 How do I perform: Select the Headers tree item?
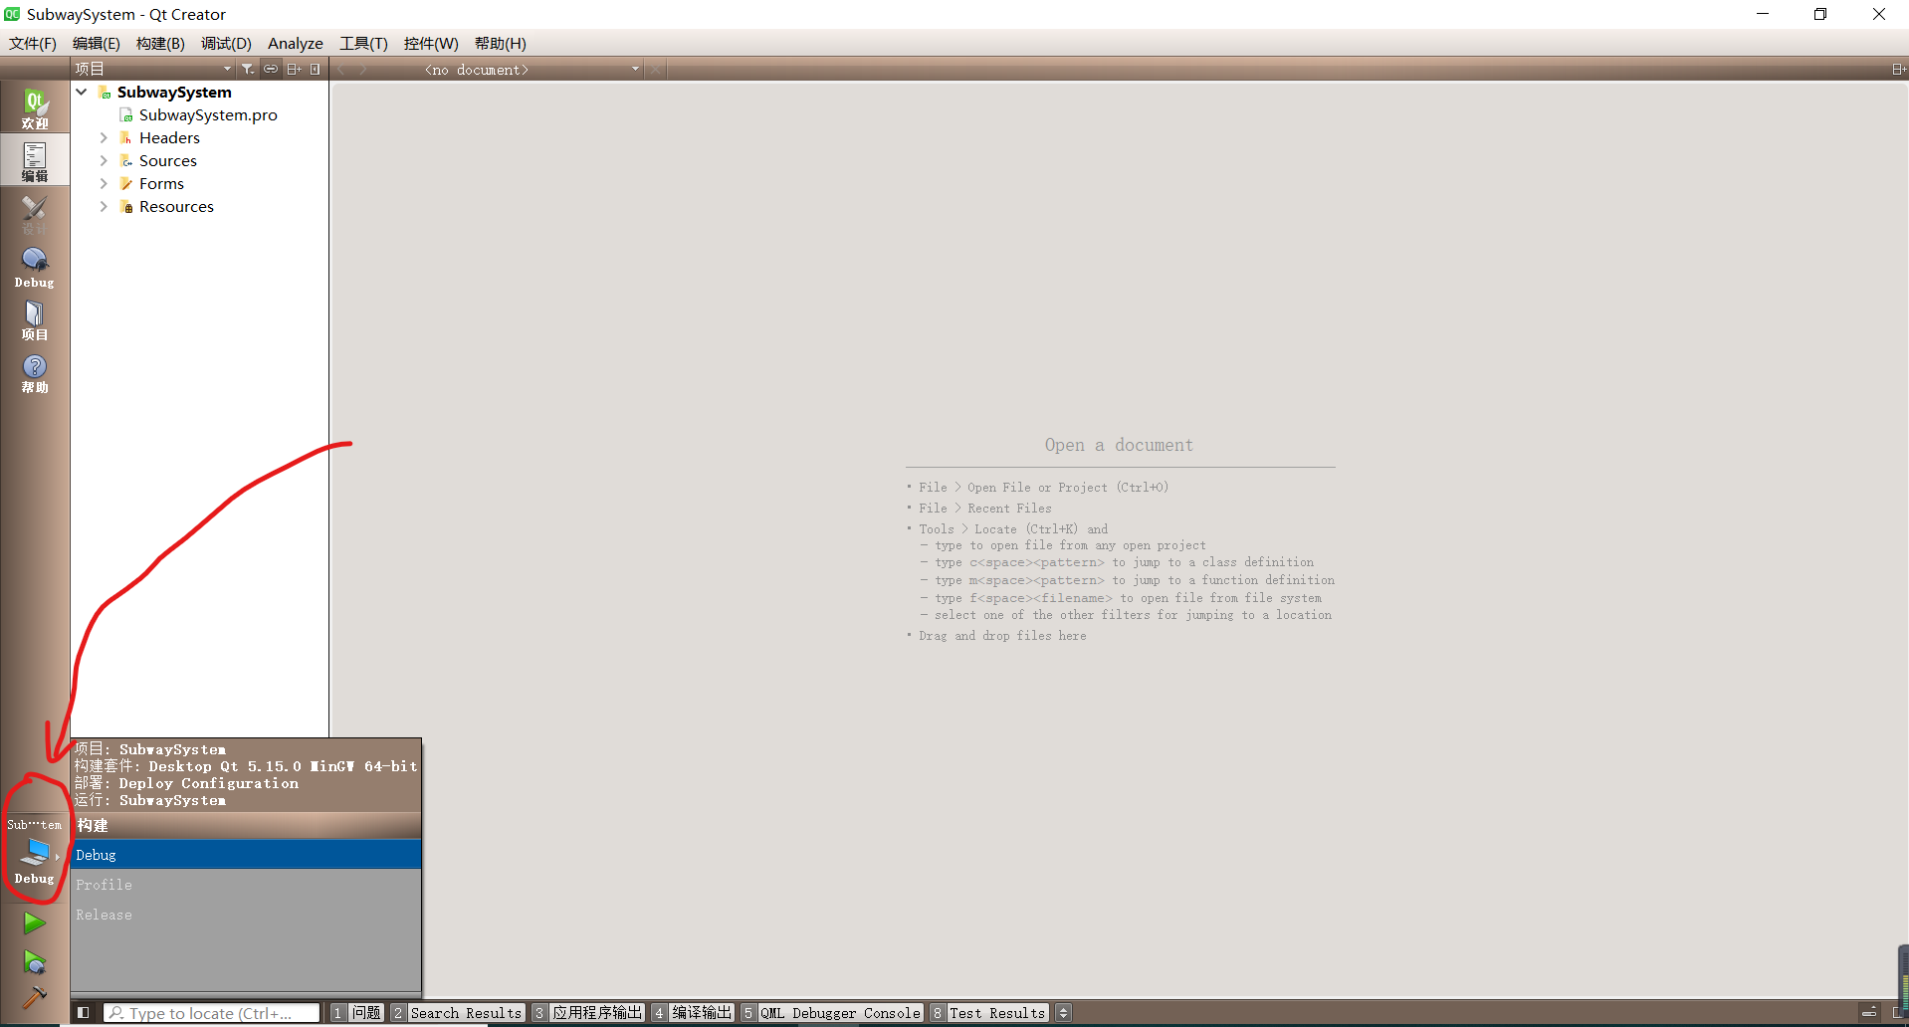169,137
